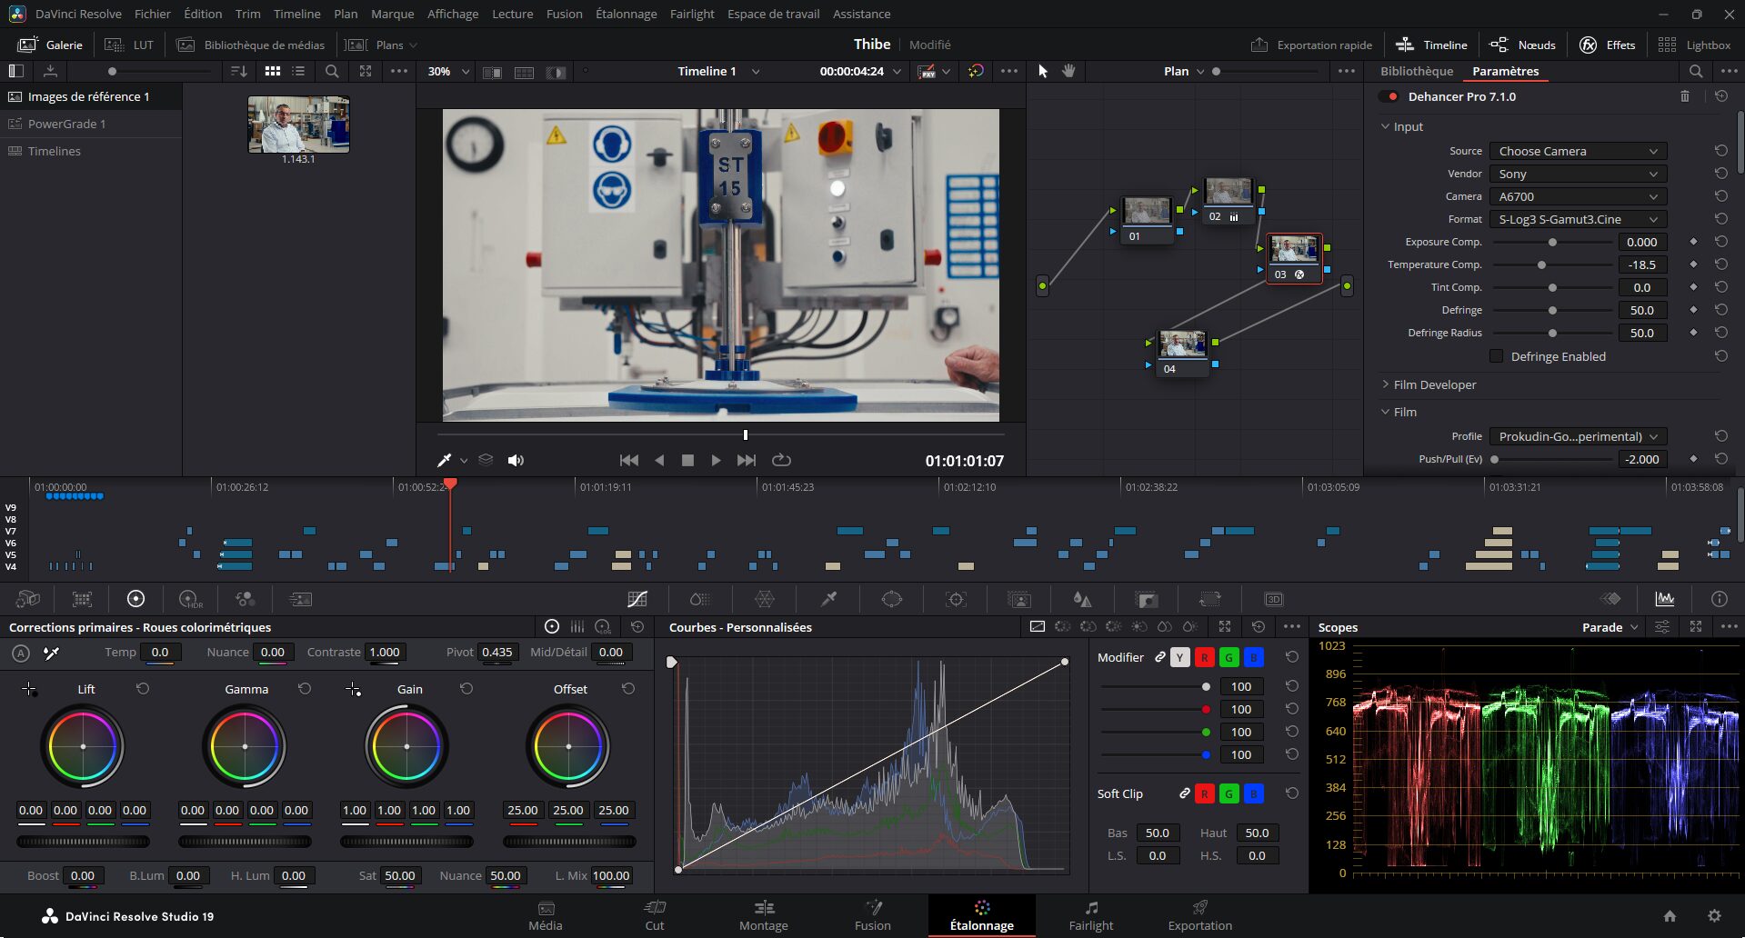This screenshot has width=1745, height=938.
Task: Open the Étalonnage menu
Action: point(626,14)
